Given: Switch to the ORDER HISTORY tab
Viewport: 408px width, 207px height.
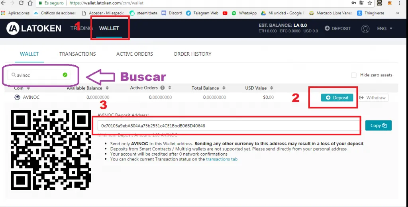Looking at the screenshot, I should 192,54.
